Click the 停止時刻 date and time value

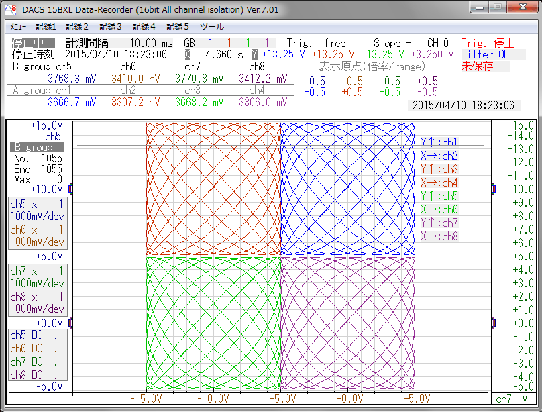click(116, 54)
